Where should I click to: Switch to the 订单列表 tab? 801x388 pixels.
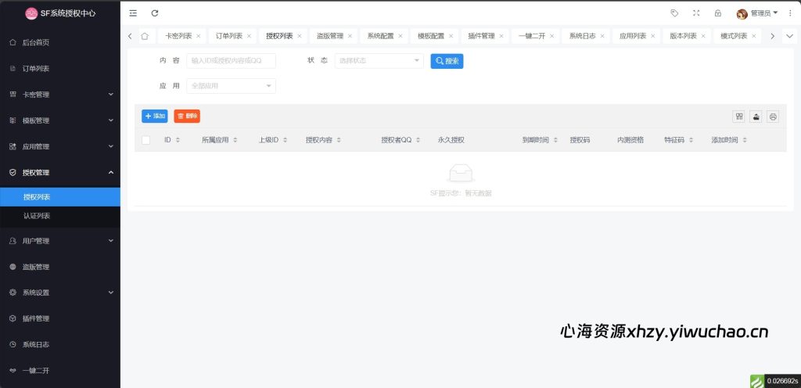[229, 36]
